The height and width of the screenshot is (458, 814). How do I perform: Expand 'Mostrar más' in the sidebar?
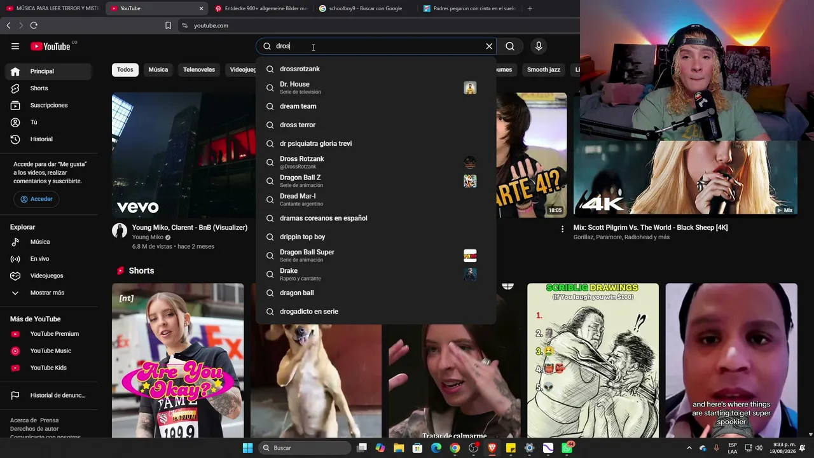pos(50,293)
